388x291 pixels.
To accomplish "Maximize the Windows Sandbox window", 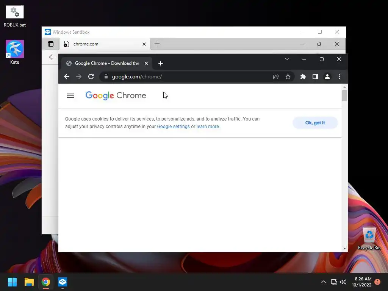I will [320, 32].
